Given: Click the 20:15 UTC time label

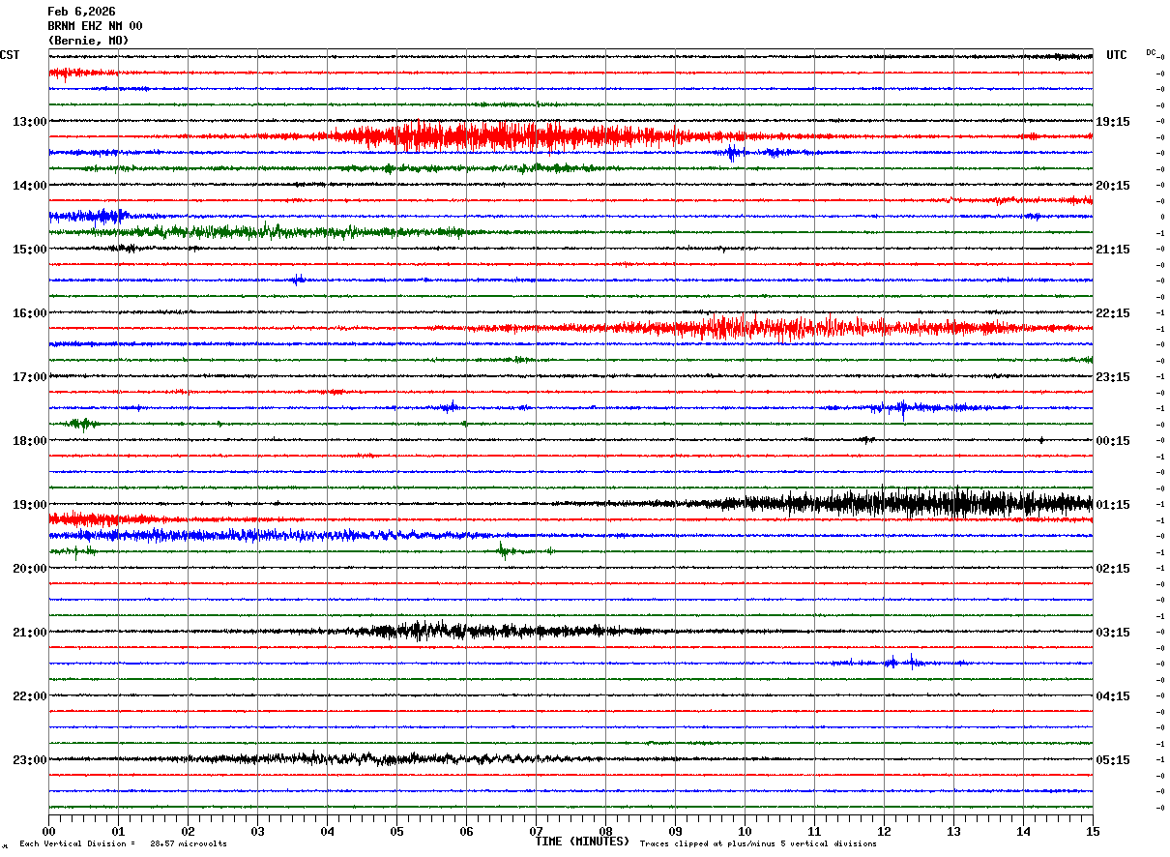Looking at the screenshot, I should pyautogui.click(x=1113, y=186).
